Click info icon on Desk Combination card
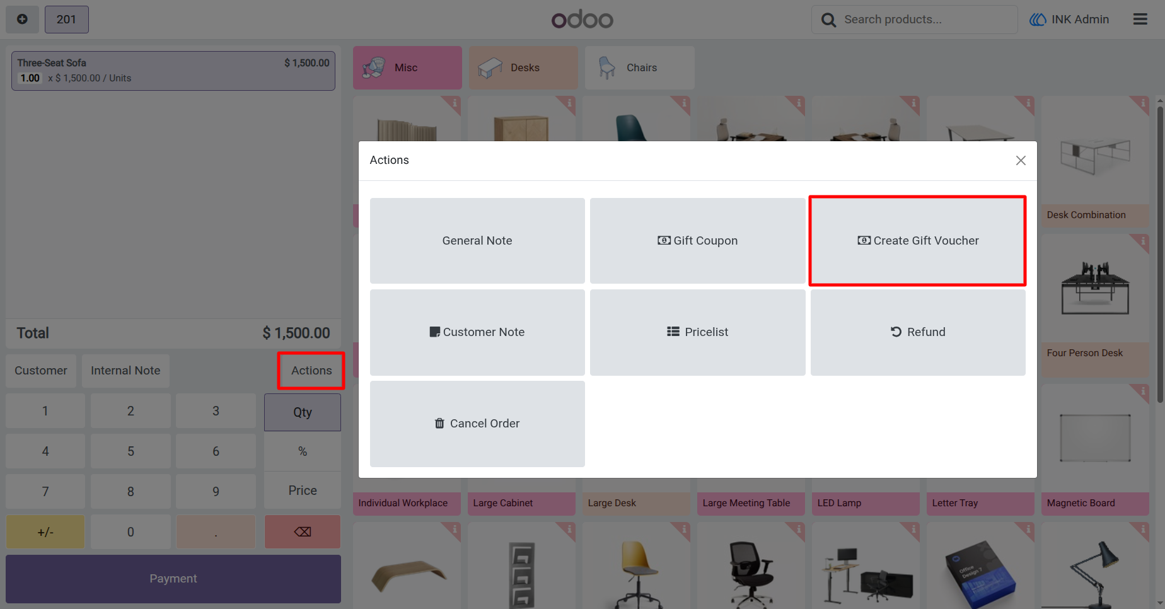Image resolution: width=1165 pixels, height=609 pixels. 1142,103
